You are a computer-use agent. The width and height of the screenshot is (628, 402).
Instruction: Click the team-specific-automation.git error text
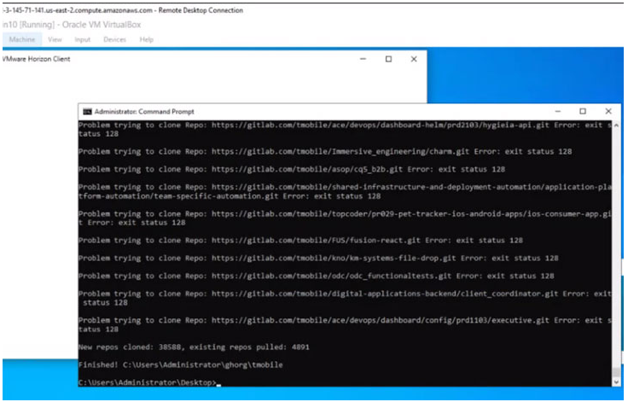tap(345, 191)
